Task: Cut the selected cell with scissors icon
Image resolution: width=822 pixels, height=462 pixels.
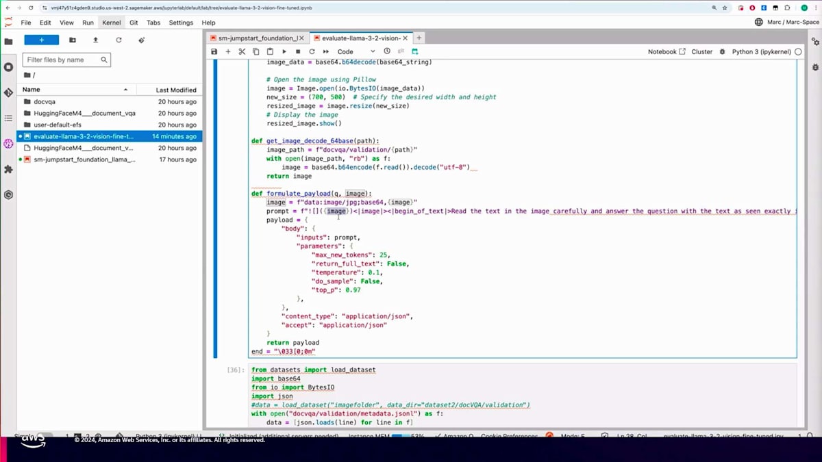Action: point(242,52)
